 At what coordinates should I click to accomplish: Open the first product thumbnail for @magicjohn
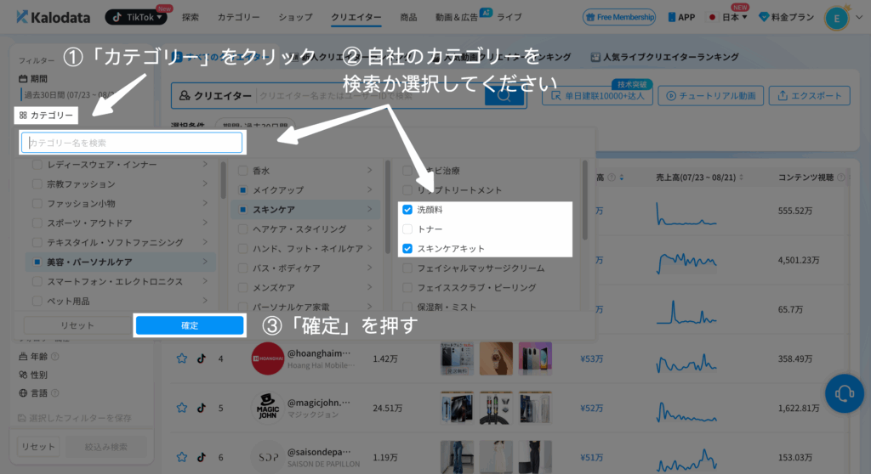457,408
